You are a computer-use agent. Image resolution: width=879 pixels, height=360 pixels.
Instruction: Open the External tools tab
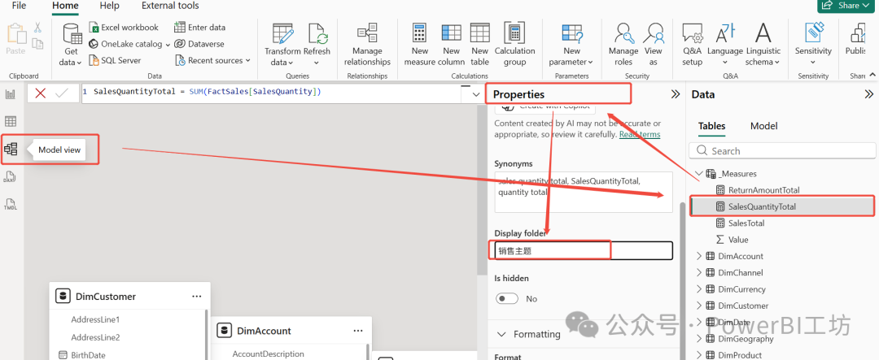(x=170, y=6)
